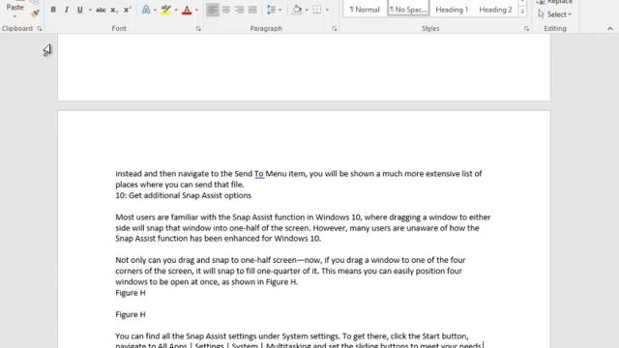Apply the Heading 1 style
Image resolution: width=619 pixels, height=348 pixels.
pyautogui.click(x=452, y=10)
